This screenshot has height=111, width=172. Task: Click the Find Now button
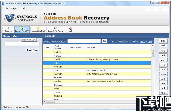(x=32, y=50)
